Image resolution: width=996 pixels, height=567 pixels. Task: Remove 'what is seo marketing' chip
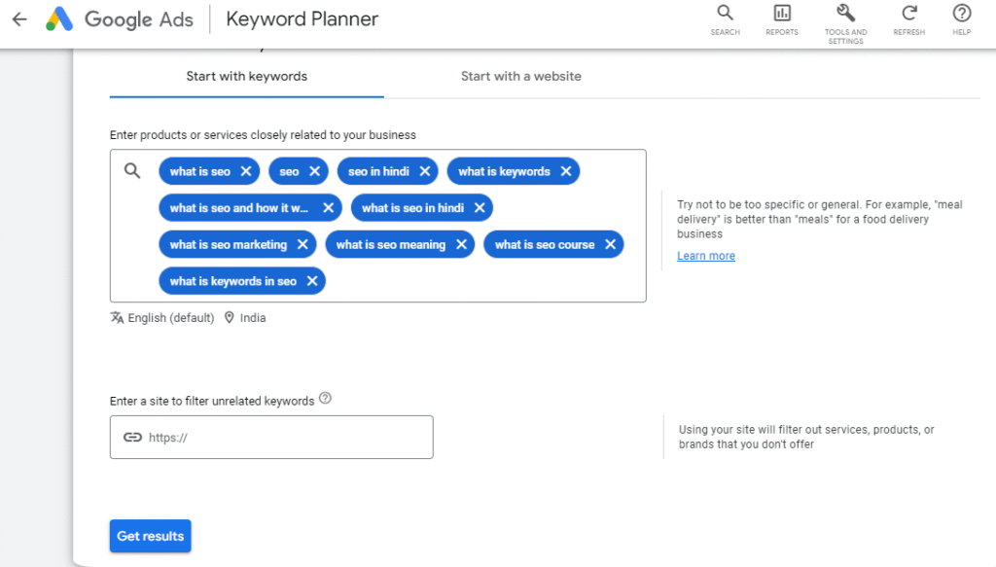302,244
